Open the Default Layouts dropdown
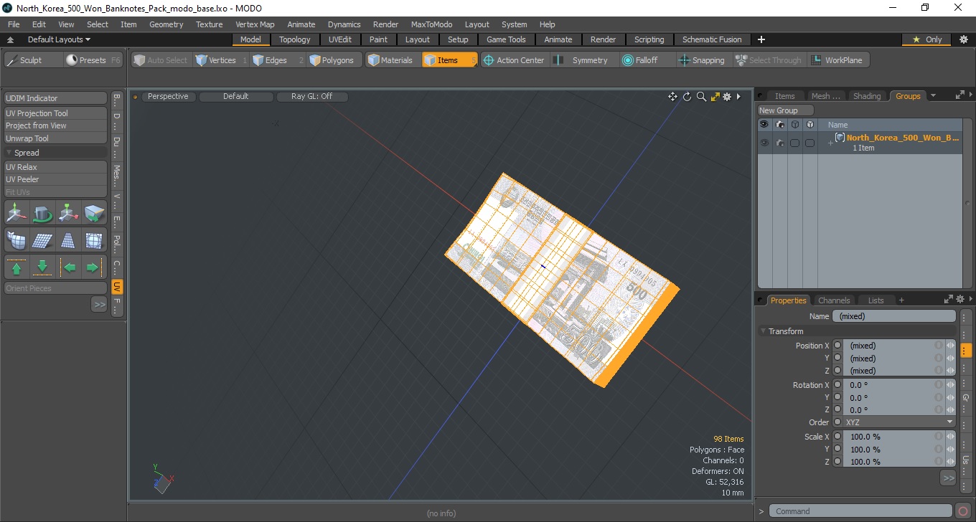 point(59,39)
